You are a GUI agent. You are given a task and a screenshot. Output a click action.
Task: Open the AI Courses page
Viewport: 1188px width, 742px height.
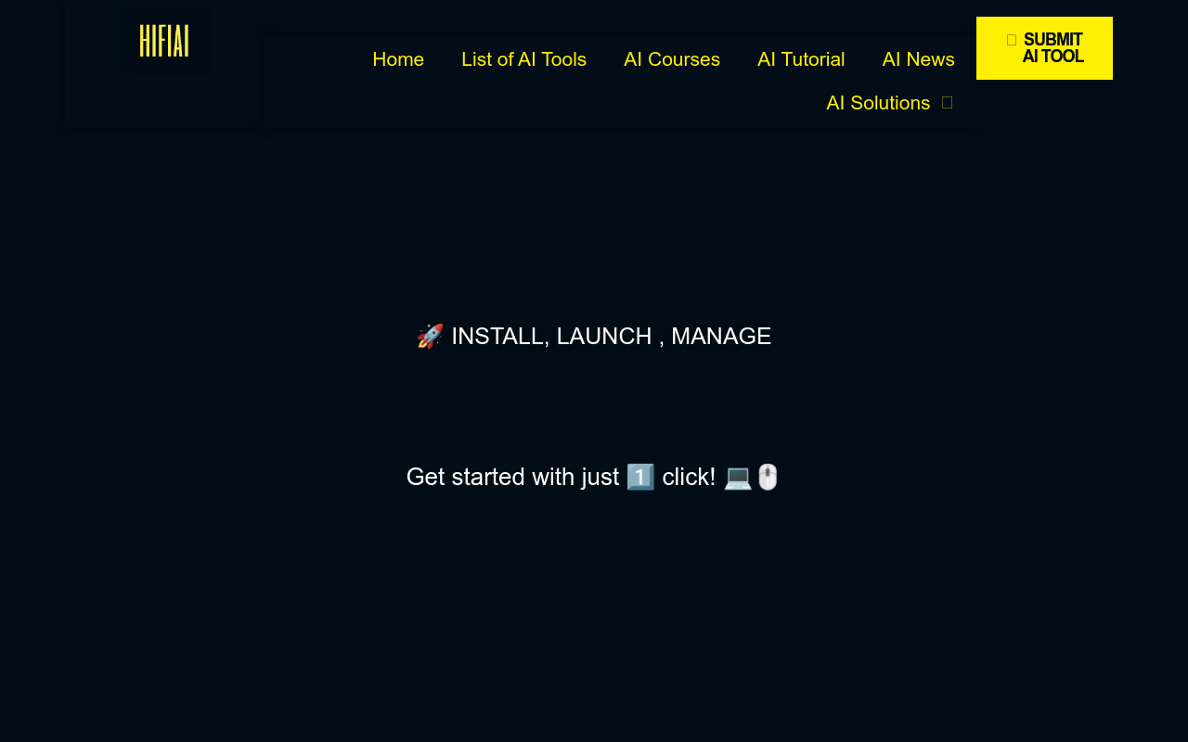pyautogui.click(x=672, y=59)
